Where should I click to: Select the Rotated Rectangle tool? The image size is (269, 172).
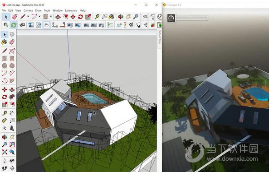click(x=12, y=58)
